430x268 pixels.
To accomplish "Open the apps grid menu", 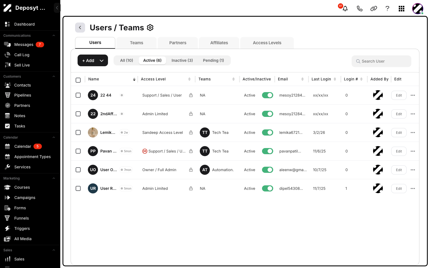I will point(402,9).
